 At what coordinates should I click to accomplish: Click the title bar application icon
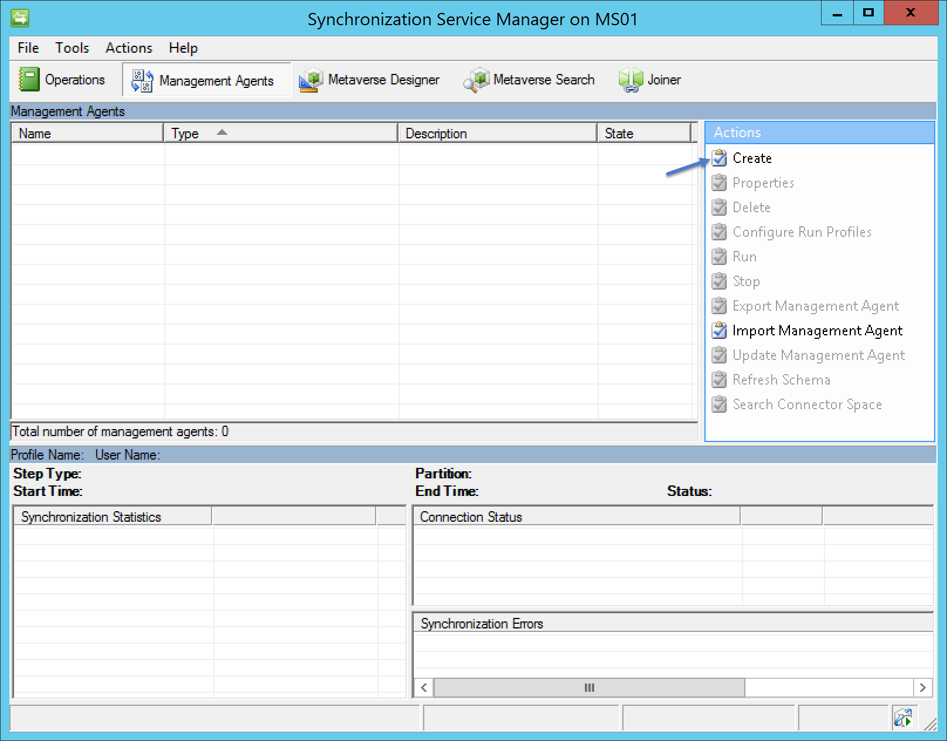20,18
